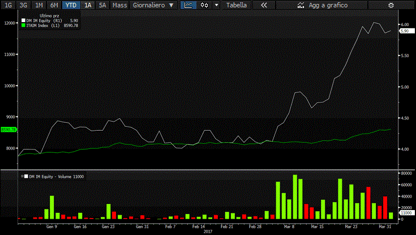Screen dimensions: 416x235
Task: Choose the 1M period button
Action: [38, 5]
